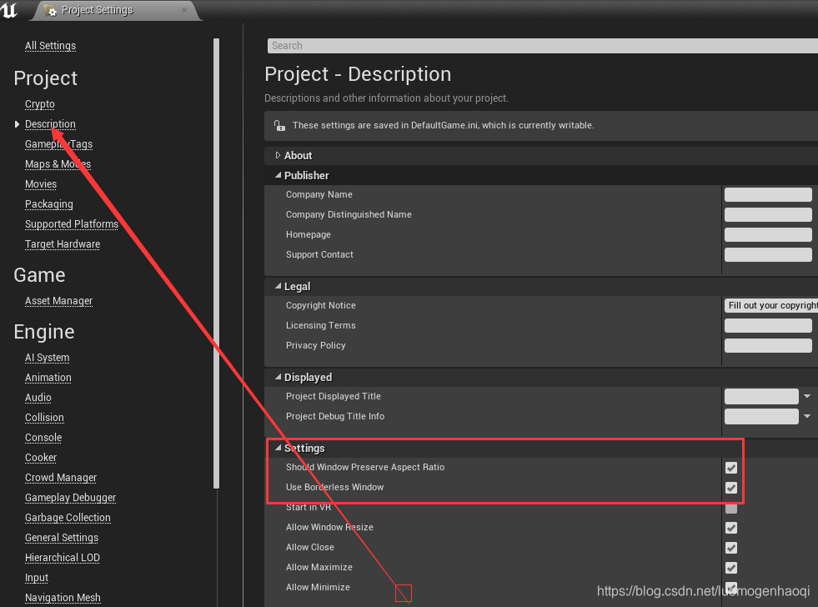This screenshot has width=818, height=607.
Task: Collapse the Legal section
Action: pyautogui.click(x=278, y=286)
